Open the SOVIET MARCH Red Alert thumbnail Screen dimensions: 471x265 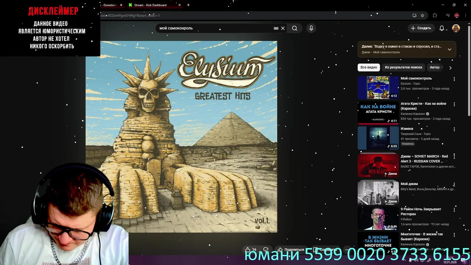point(378,165)
